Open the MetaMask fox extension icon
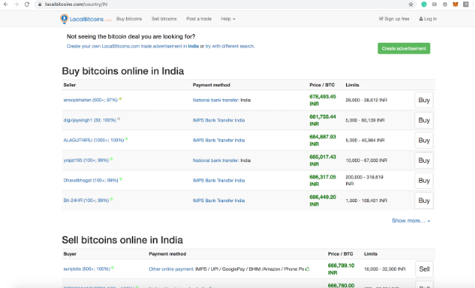 pyautogui.click(x=455, y=4)
